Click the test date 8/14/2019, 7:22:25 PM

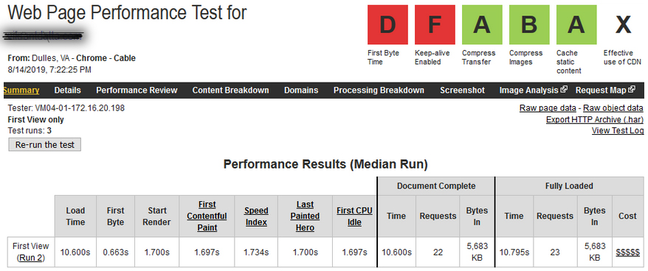[x=49, y=70]
